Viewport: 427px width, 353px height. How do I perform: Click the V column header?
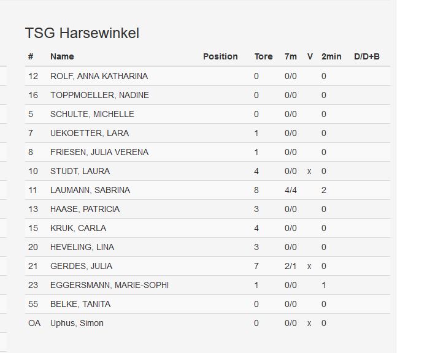(310, 56)
